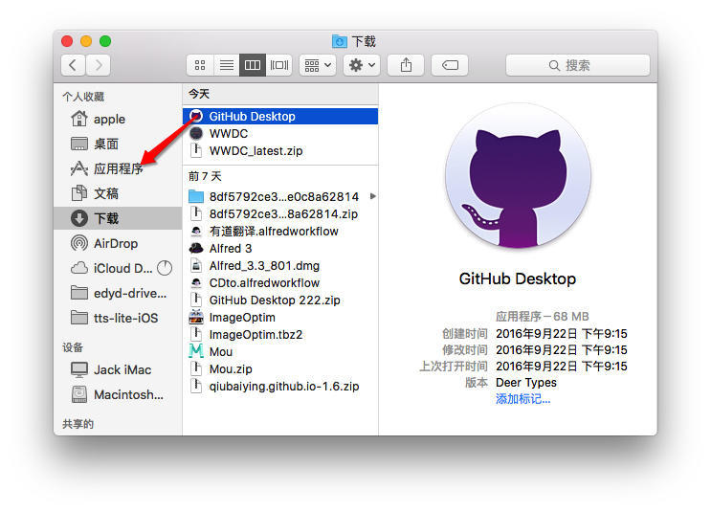Click the forward navigation arrow
The image size is (711, 512).
click(x=98, y=65)
